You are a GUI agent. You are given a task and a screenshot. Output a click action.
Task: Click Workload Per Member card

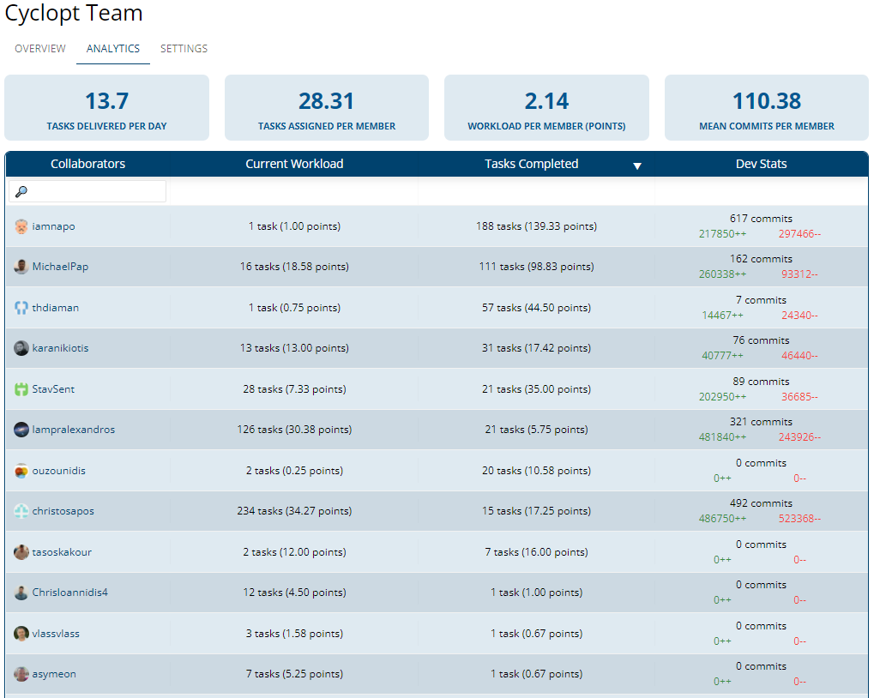pyautogui.click(x=547, y=107)
